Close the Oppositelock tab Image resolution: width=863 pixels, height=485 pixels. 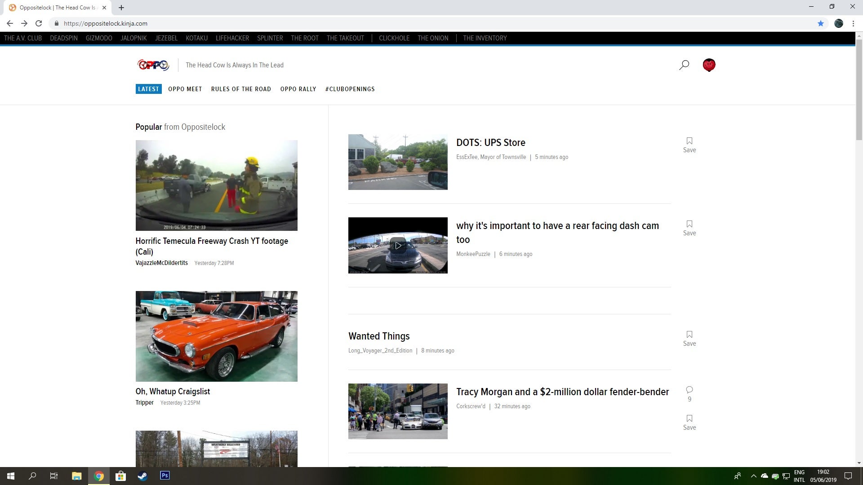coord(104,8)
